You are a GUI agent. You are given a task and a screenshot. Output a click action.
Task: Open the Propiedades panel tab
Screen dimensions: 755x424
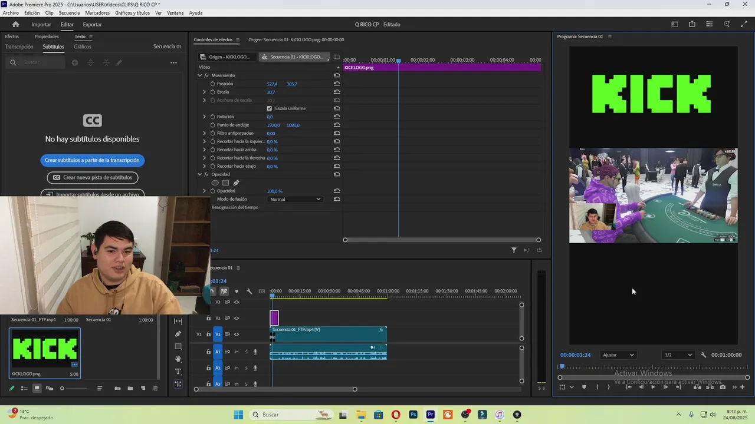click(x=47, y=37)
